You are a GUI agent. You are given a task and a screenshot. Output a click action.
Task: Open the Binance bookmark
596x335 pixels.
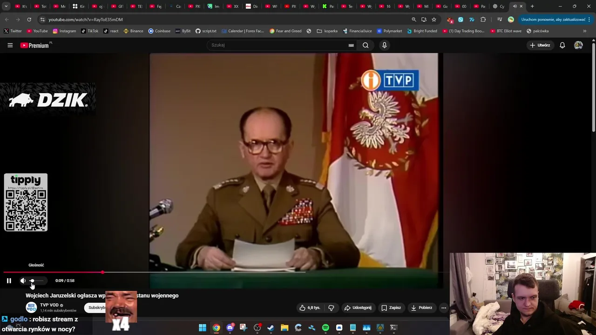tap(133, 31)
